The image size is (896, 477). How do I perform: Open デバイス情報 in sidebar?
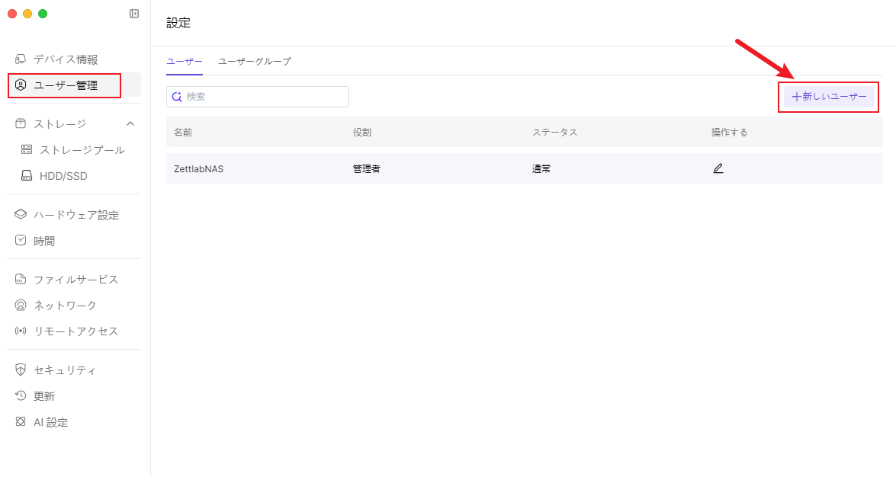tap(66, 59)
